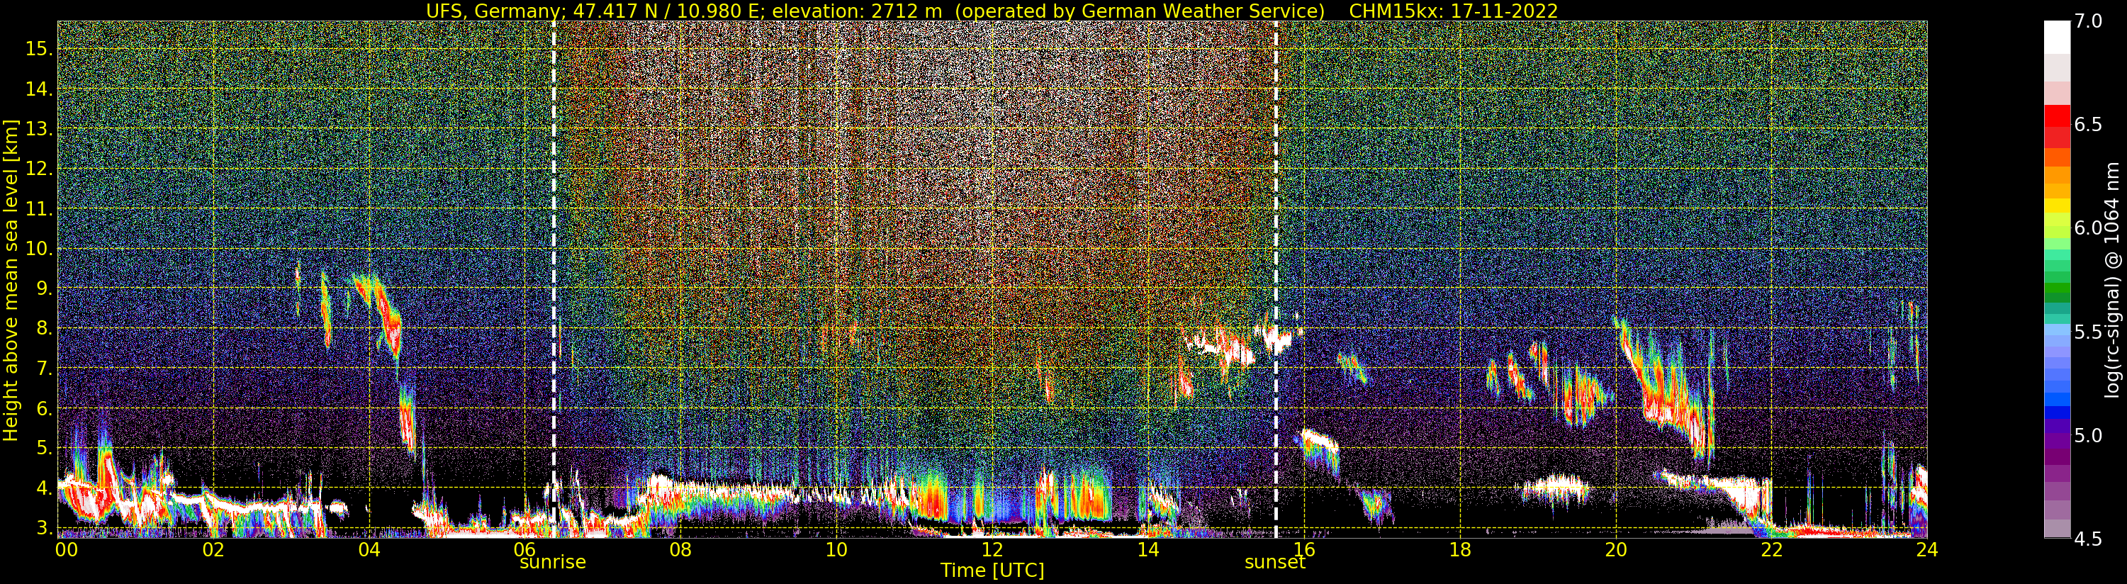Click the purple segment of the colorbar
2127x584 pixels.
click(x=2057, y=442)
